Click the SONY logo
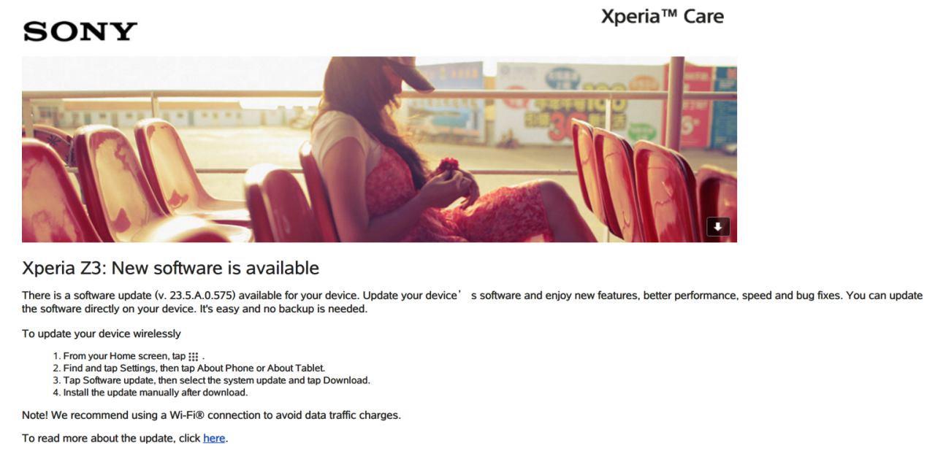Viewport: 935px width, 451px height. click(x=80, y=31)
